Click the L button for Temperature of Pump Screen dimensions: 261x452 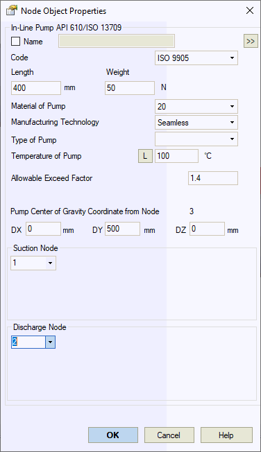point(145,156)
